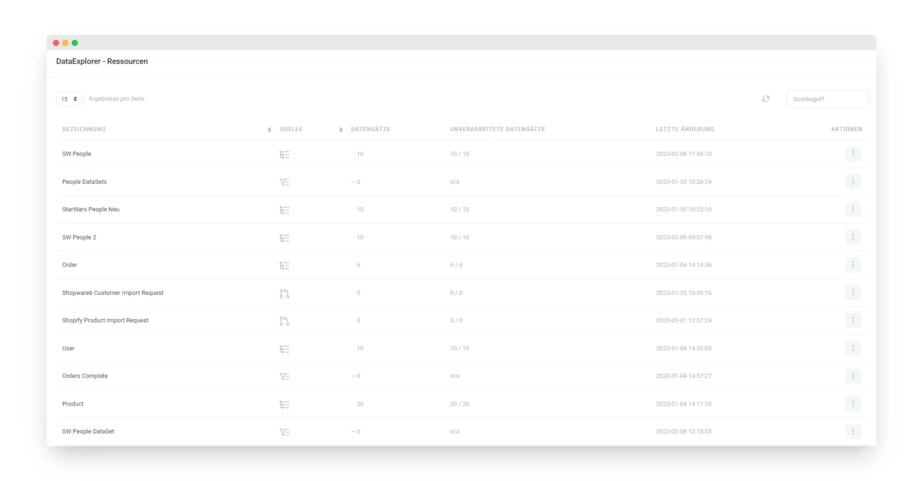The height and width of the screenshot is (481, 923).
Task: Click the 2023-02-09 09:57:45 timestamp
Action: point(684,237)
